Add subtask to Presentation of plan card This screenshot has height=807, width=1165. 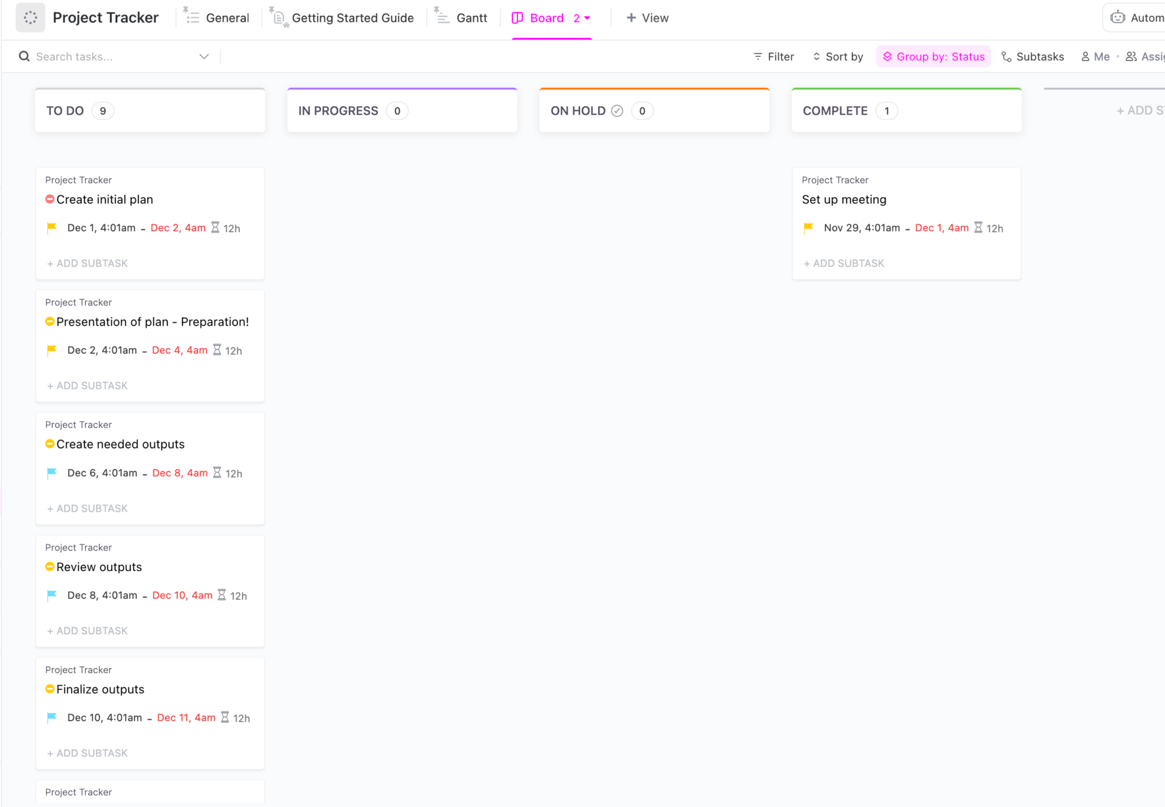click(x=87, y=386)
